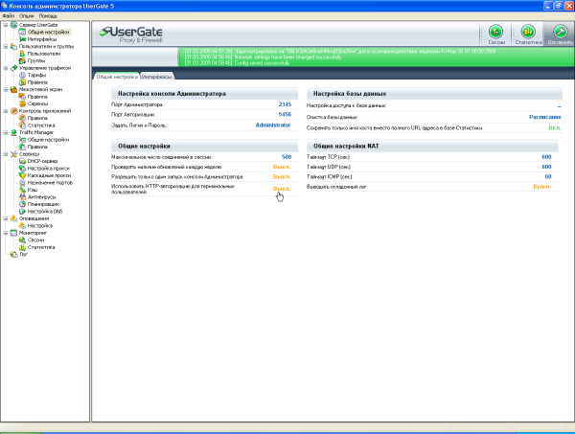Open the Statistics toolbar icon
Image resolution: width=575 pixels, height=434 pixels.
coord(528,32)
